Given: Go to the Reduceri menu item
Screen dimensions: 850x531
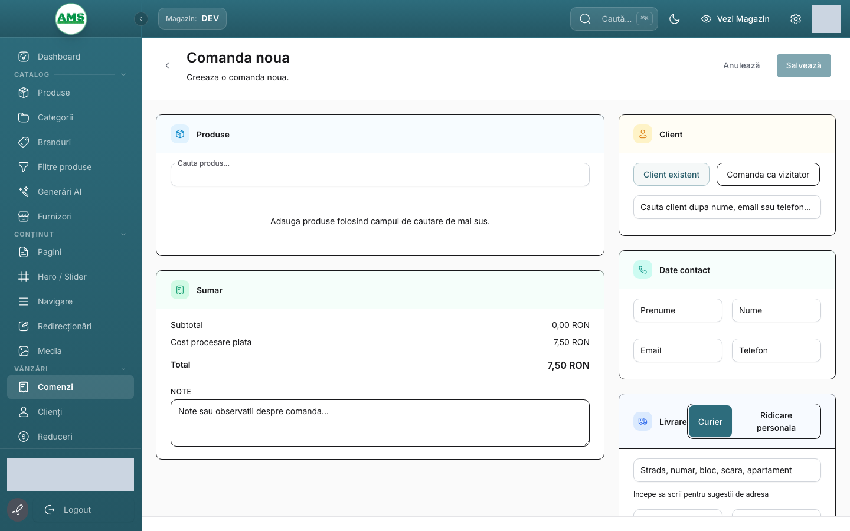Looking at the screenshot, I should pos(70,437).
